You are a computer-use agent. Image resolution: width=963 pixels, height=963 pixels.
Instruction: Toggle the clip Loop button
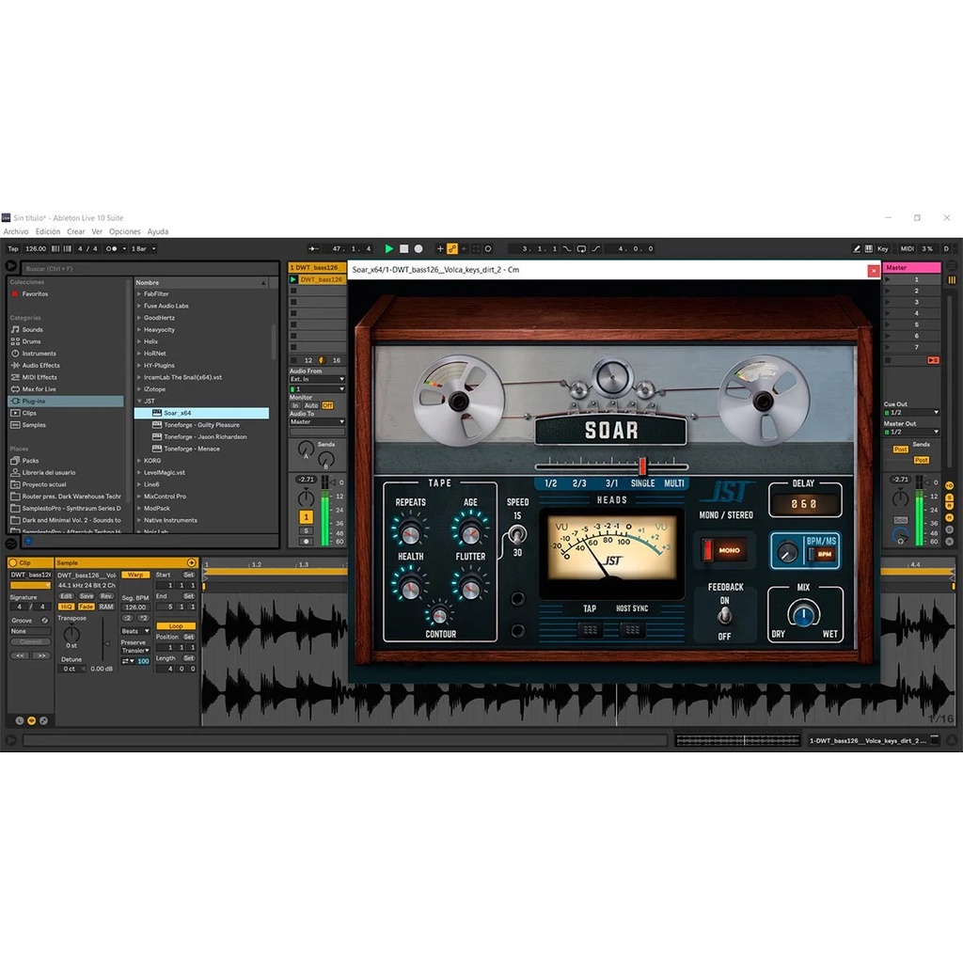point(176,625)
